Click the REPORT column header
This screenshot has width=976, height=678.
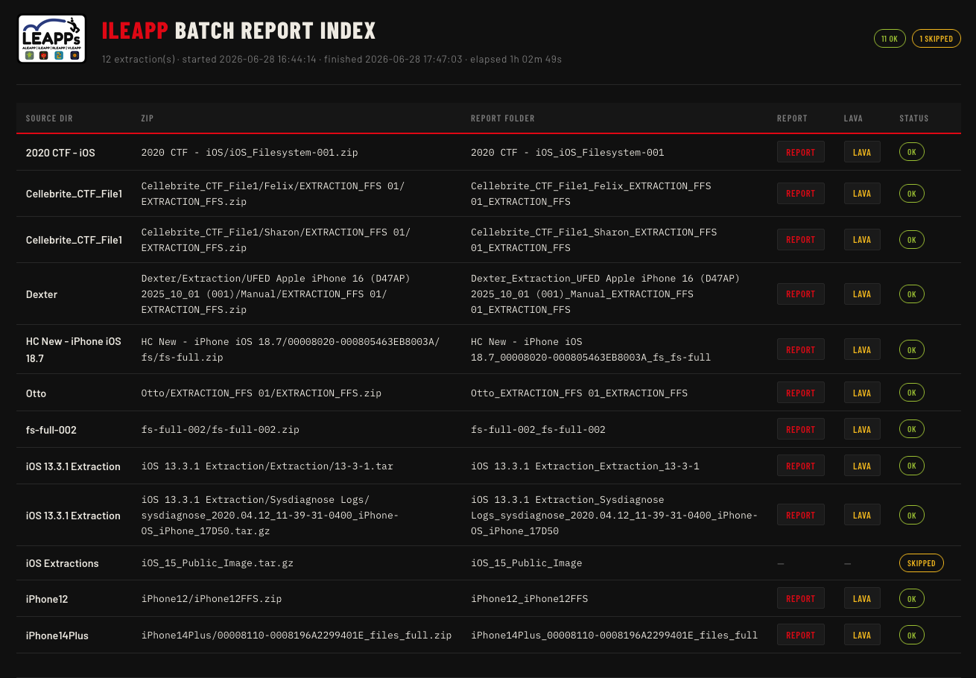[x=792, y=118]
